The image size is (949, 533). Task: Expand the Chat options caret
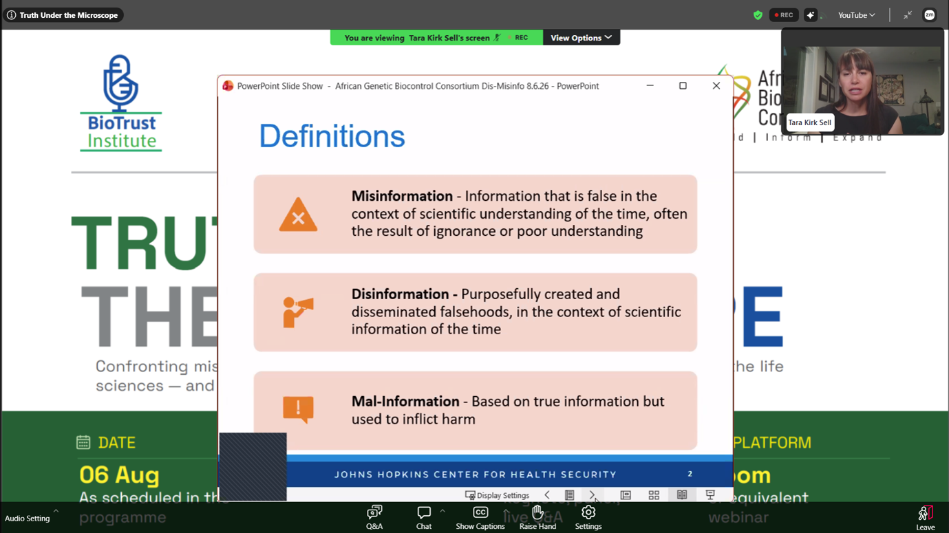coord(442,511)
